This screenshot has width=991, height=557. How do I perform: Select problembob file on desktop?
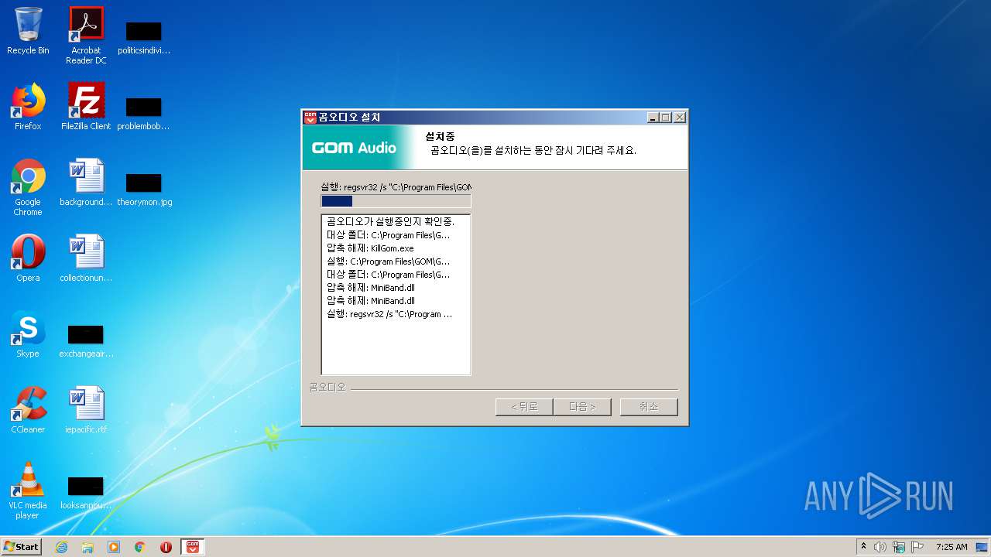tap(144, 113)
